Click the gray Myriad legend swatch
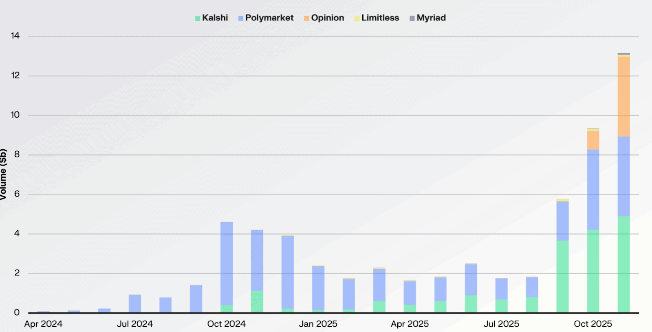This screenshot has height=332, width=652. [412, 18]
